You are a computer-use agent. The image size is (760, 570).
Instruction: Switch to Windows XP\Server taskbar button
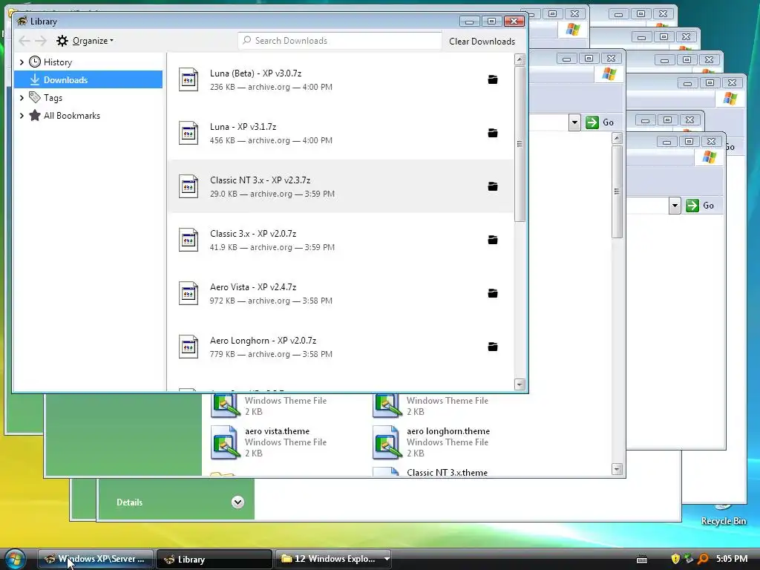(x=96, y=559)
